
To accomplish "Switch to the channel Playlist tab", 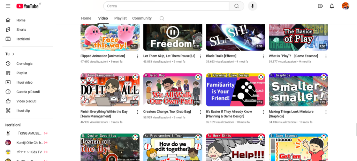I will [x=120, y=18].
